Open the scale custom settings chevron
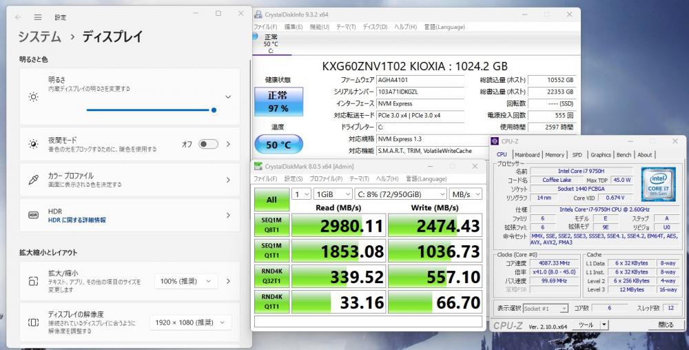 click(228, 281)
